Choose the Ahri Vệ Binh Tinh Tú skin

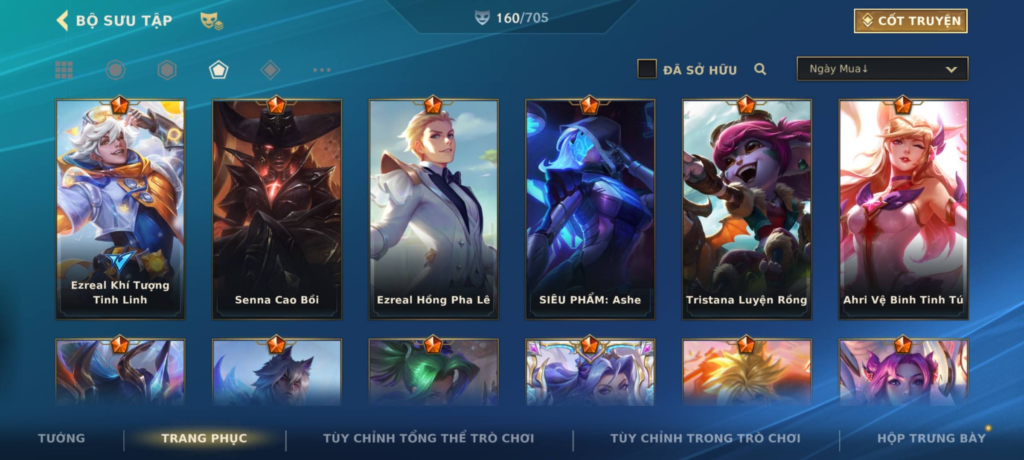(x=903, y=209)
